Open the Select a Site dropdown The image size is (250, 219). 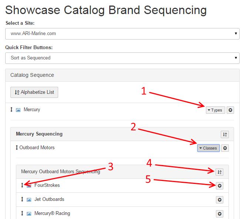[x=122, y=34]
